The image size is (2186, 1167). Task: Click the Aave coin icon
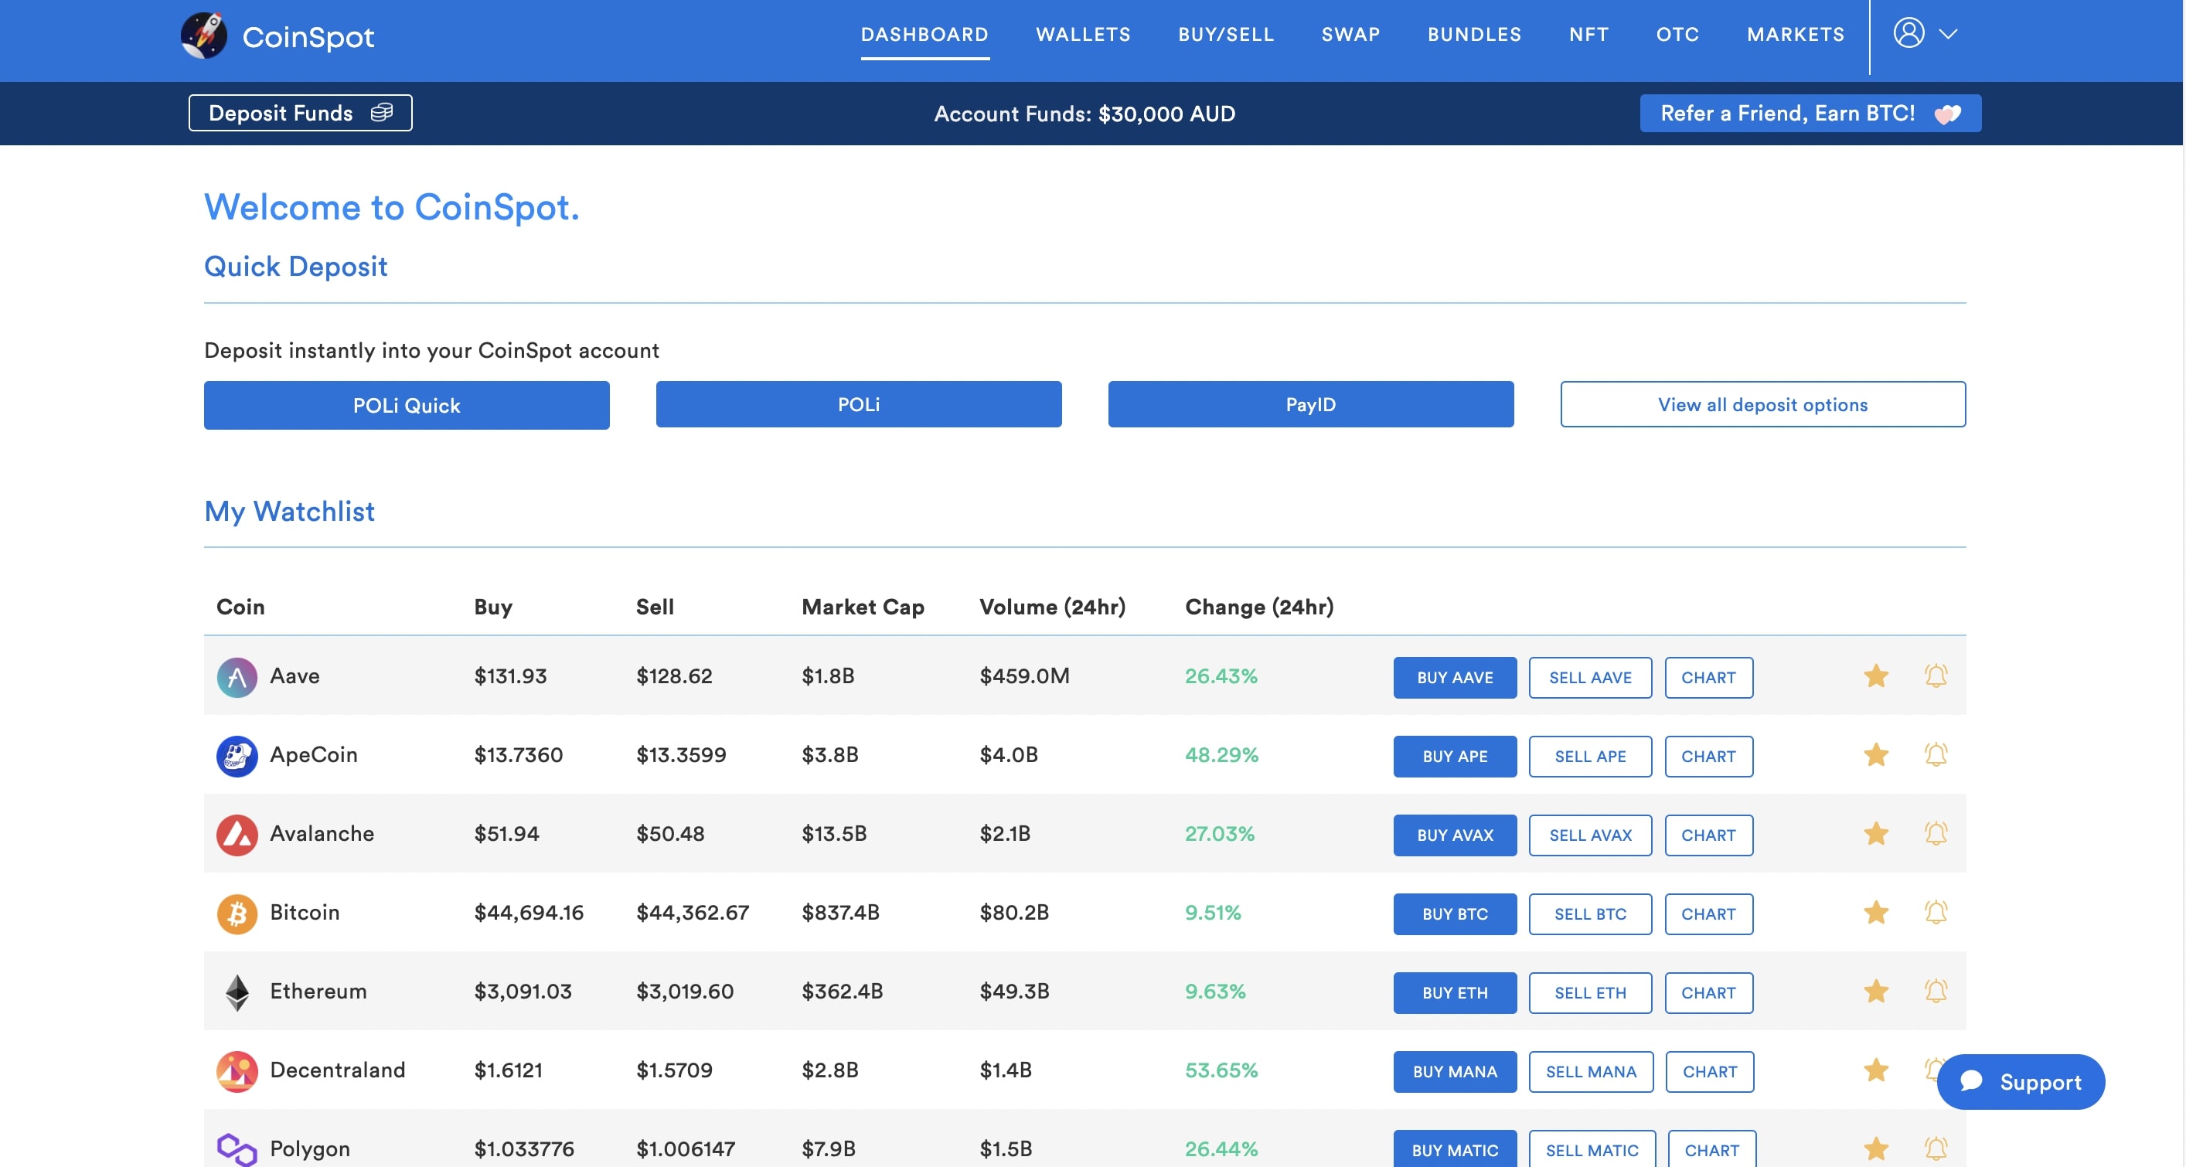tap(237, 677)
